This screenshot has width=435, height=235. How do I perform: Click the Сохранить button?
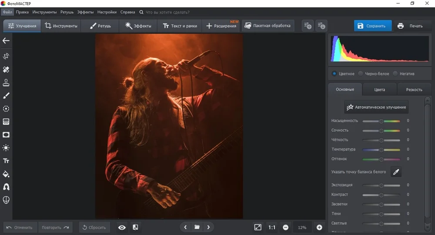pos(372,26)
